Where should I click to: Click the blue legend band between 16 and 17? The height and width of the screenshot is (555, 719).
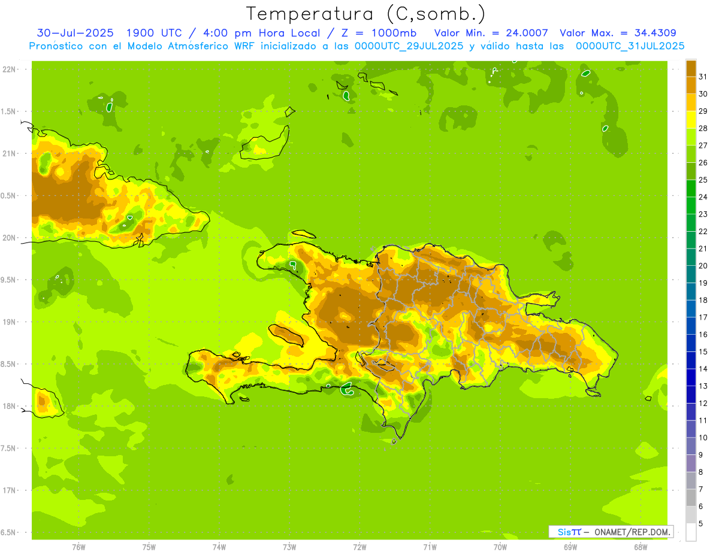click(691, 325)
